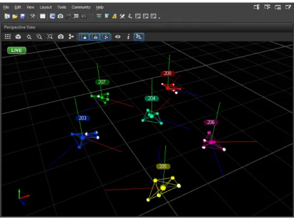Toggle the info 'i' overlay icon
294x218 pixels.
[128, 36]
